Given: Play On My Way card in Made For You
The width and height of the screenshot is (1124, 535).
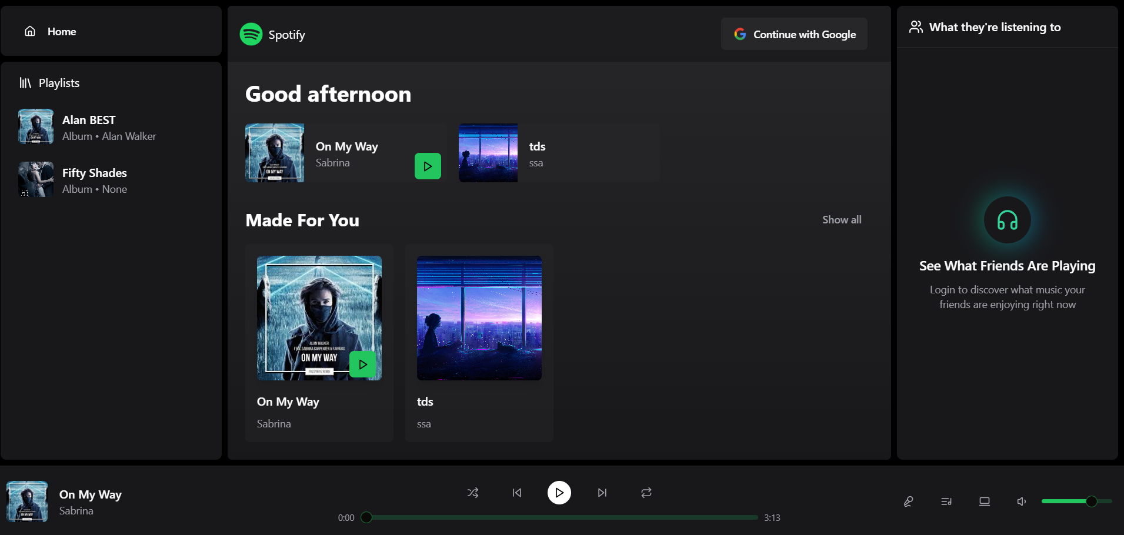Looking at the screenshot, I should click(363, 365).
